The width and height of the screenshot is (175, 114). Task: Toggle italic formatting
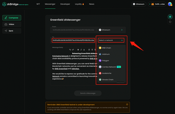(81, 50)
